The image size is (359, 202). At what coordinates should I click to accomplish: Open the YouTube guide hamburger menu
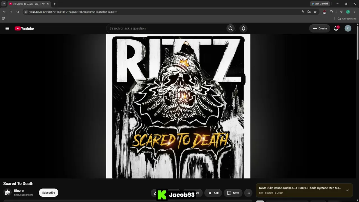pos(7,28)
